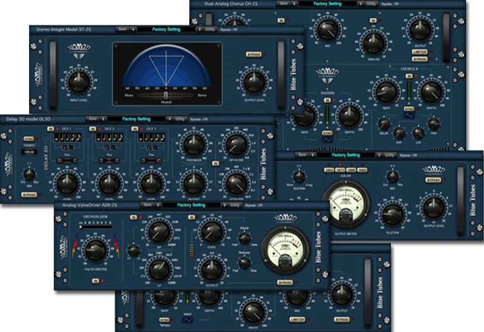The image size is (484, 332).
Task: Click the waveform icon under Panner on Chorus CH-2S
Action: 327,139
